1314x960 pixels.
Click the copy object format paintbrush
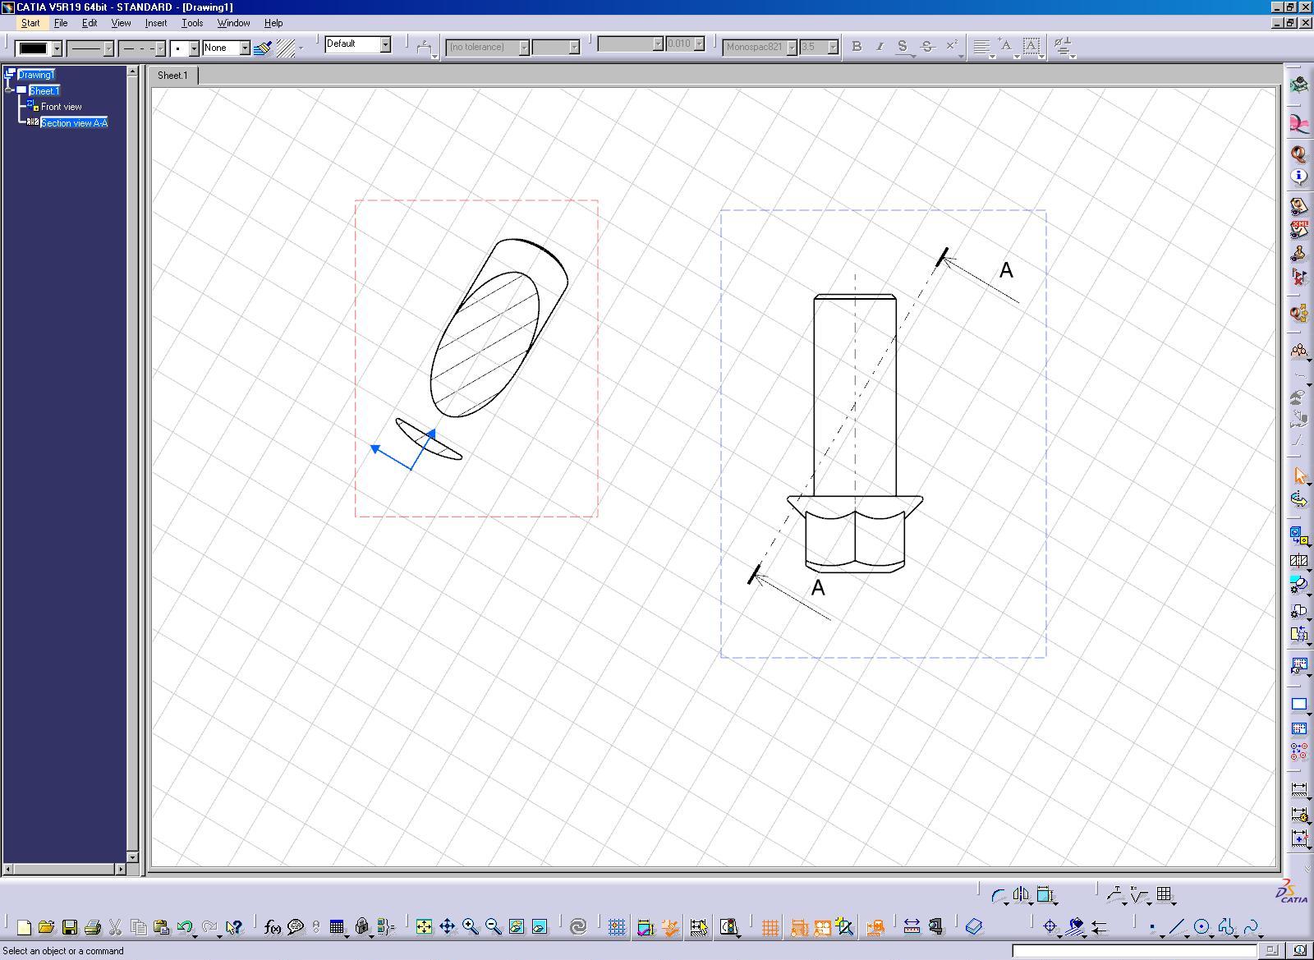coord(263,48)
